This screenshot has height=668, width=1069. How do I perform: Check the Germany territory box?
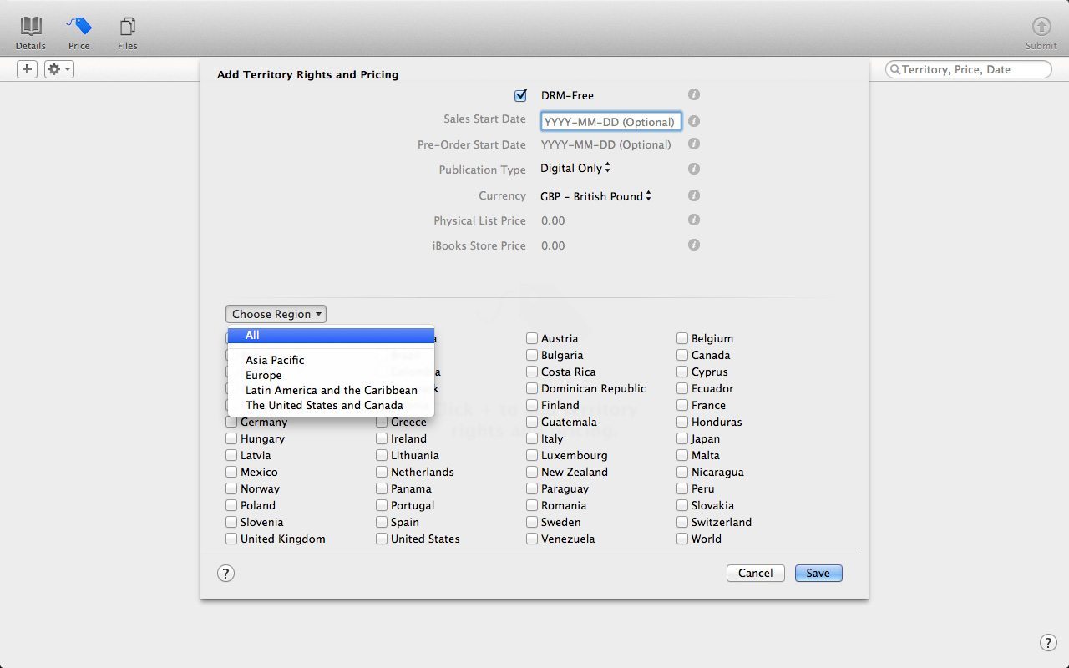[231, 422]
